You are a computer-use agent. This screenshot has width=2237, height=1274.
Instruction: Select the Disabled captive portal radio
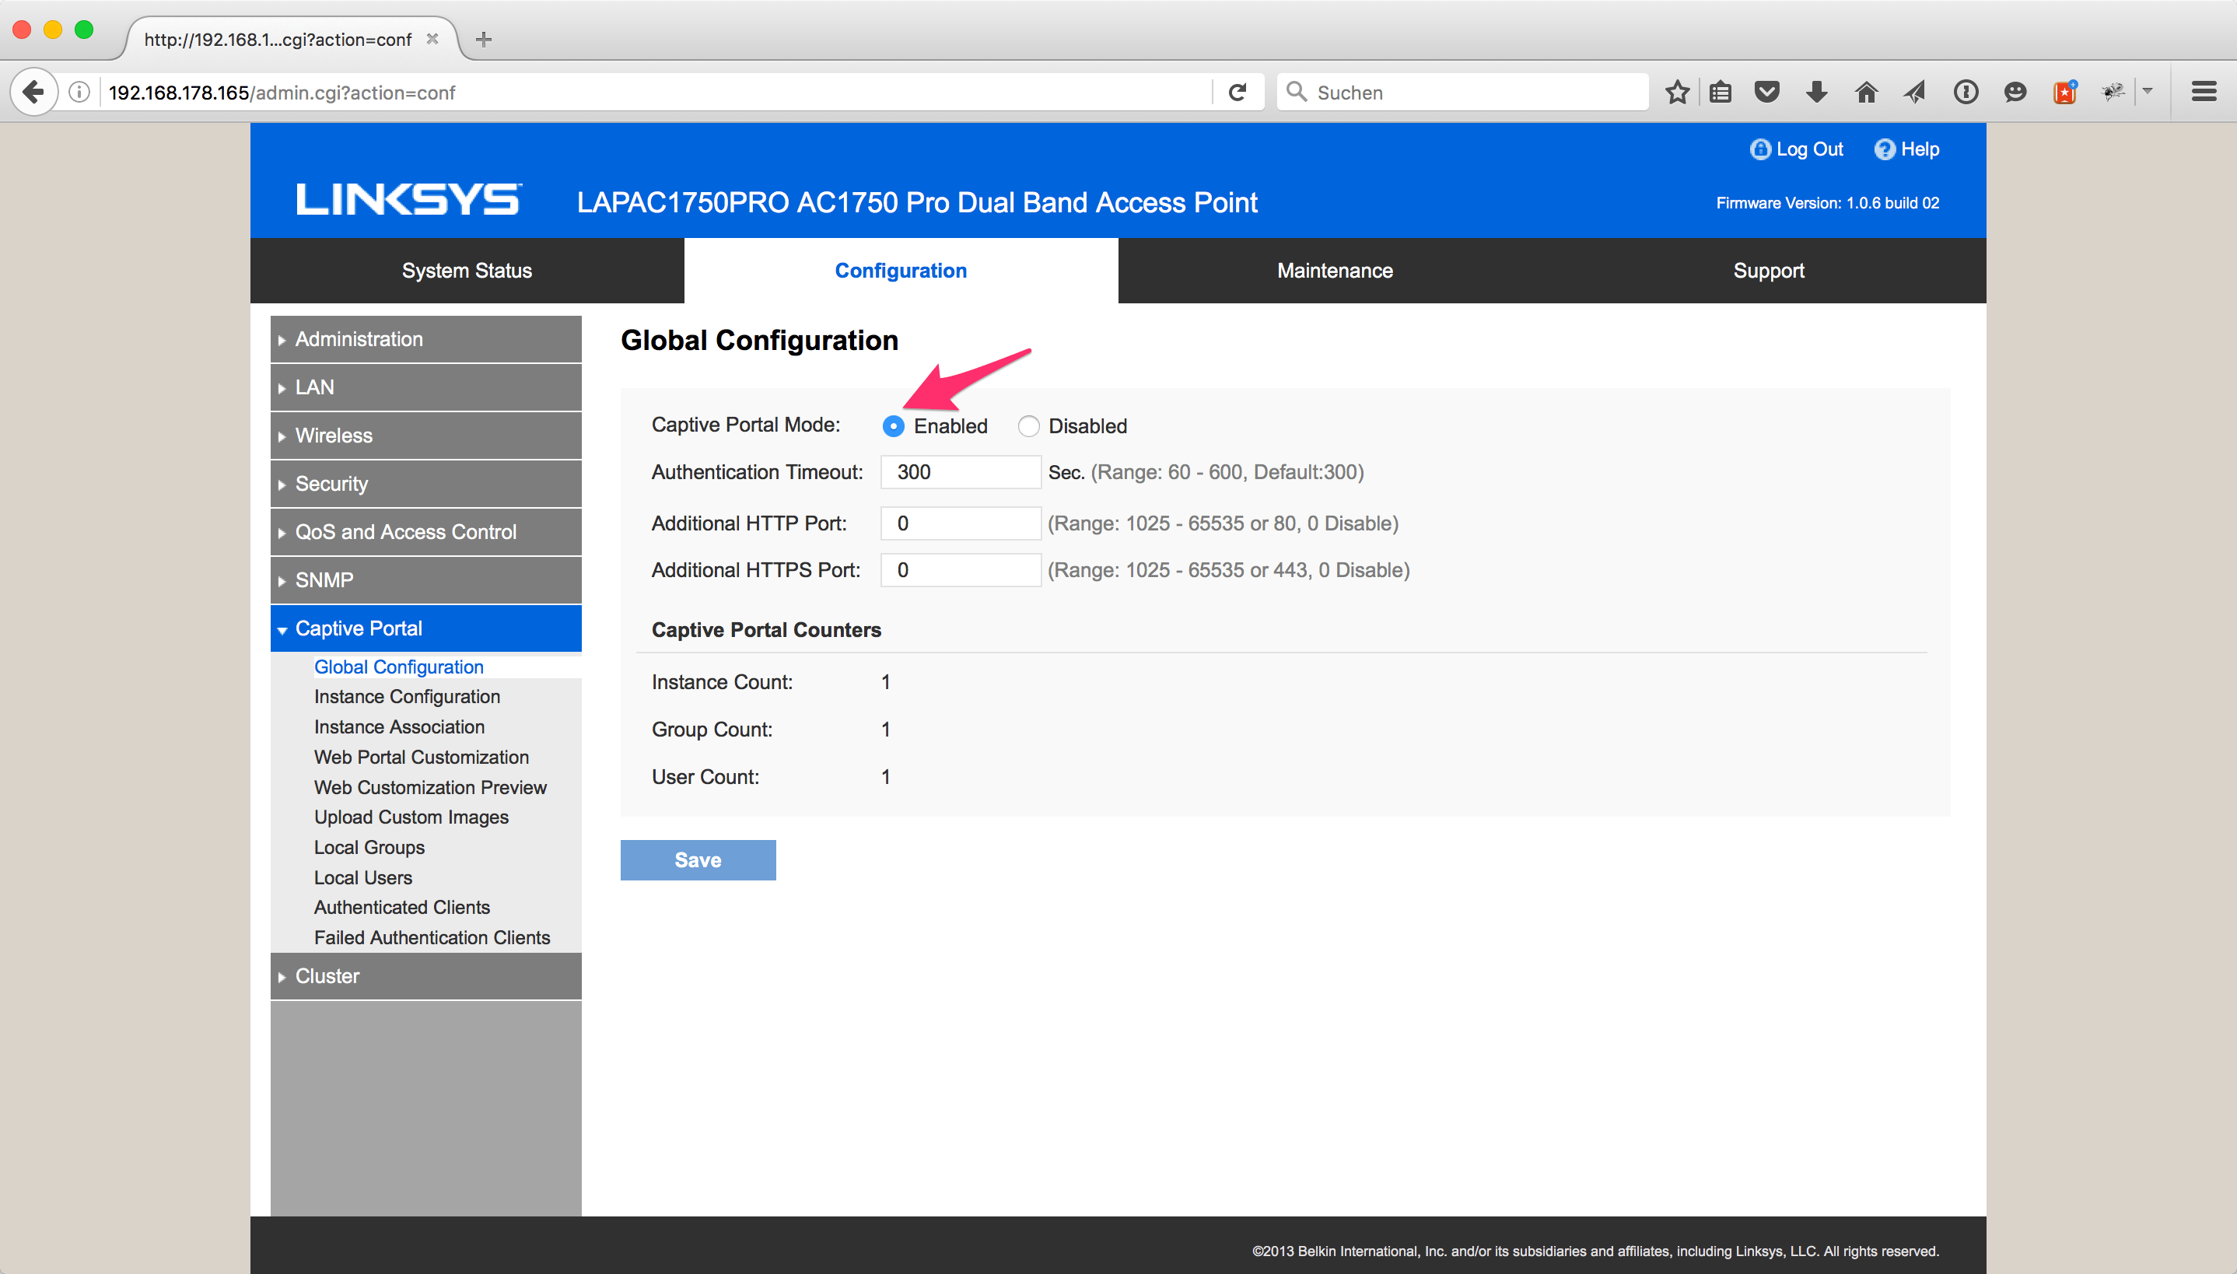pyautogui.click(x=1029, y=426)
